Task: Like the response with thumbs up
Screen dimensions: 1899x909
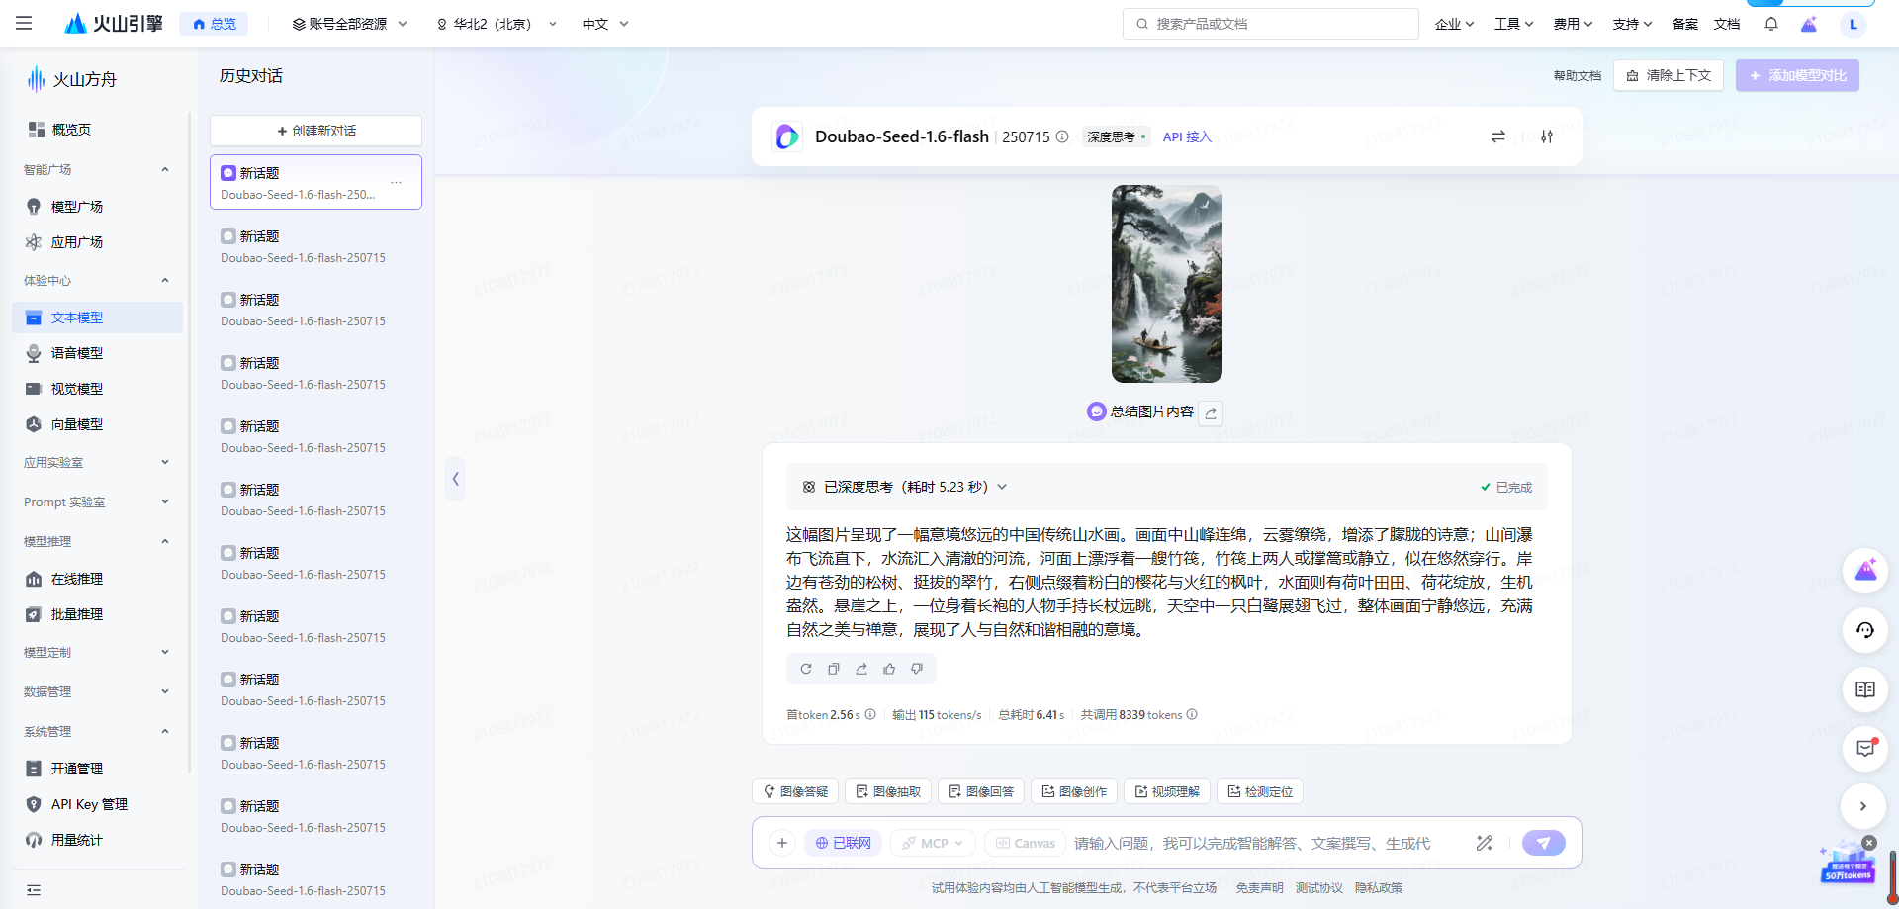Action: click(889, 669)
